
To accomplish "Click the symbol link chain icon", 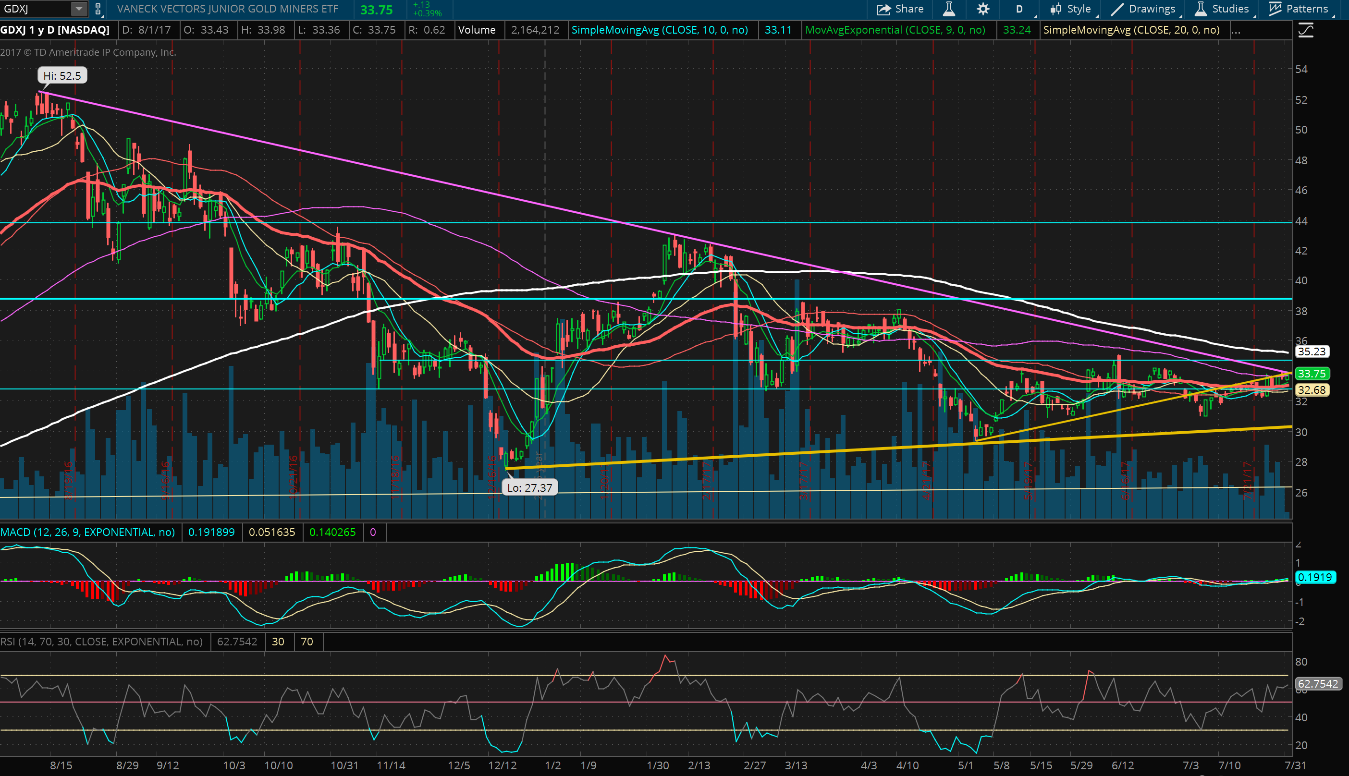I will [98, 9].
